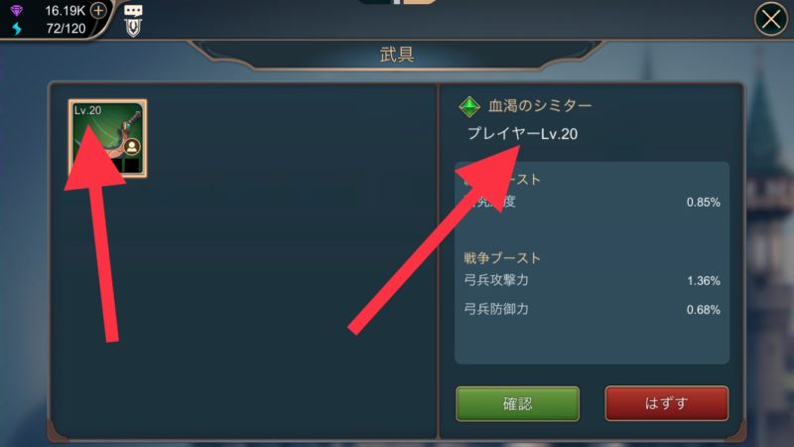Tap the purple gem currency icon
The image size is (794, 447).
[x=17, y=11]
